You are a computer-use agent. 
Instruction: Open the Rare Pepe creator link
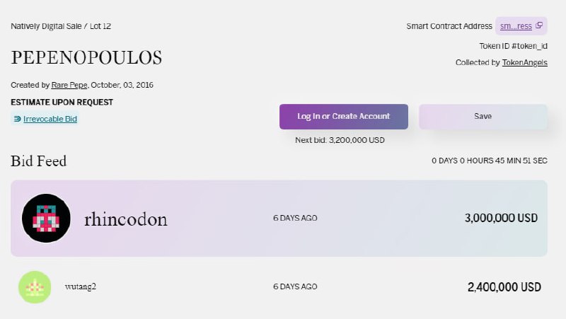69,85
